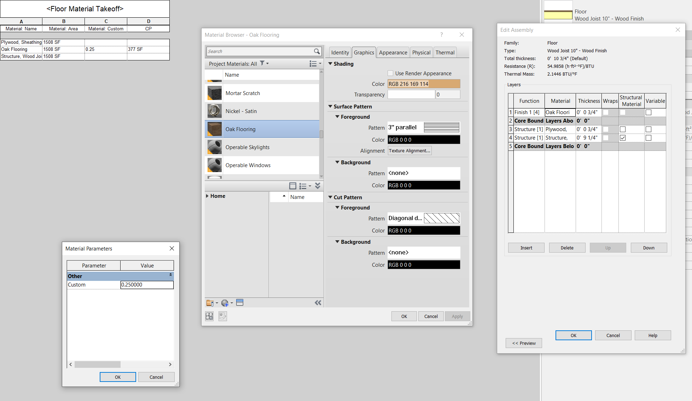Click the Project Materials filter funnel icon
This screenshot has height=401, width=692.
click(262, 63)
